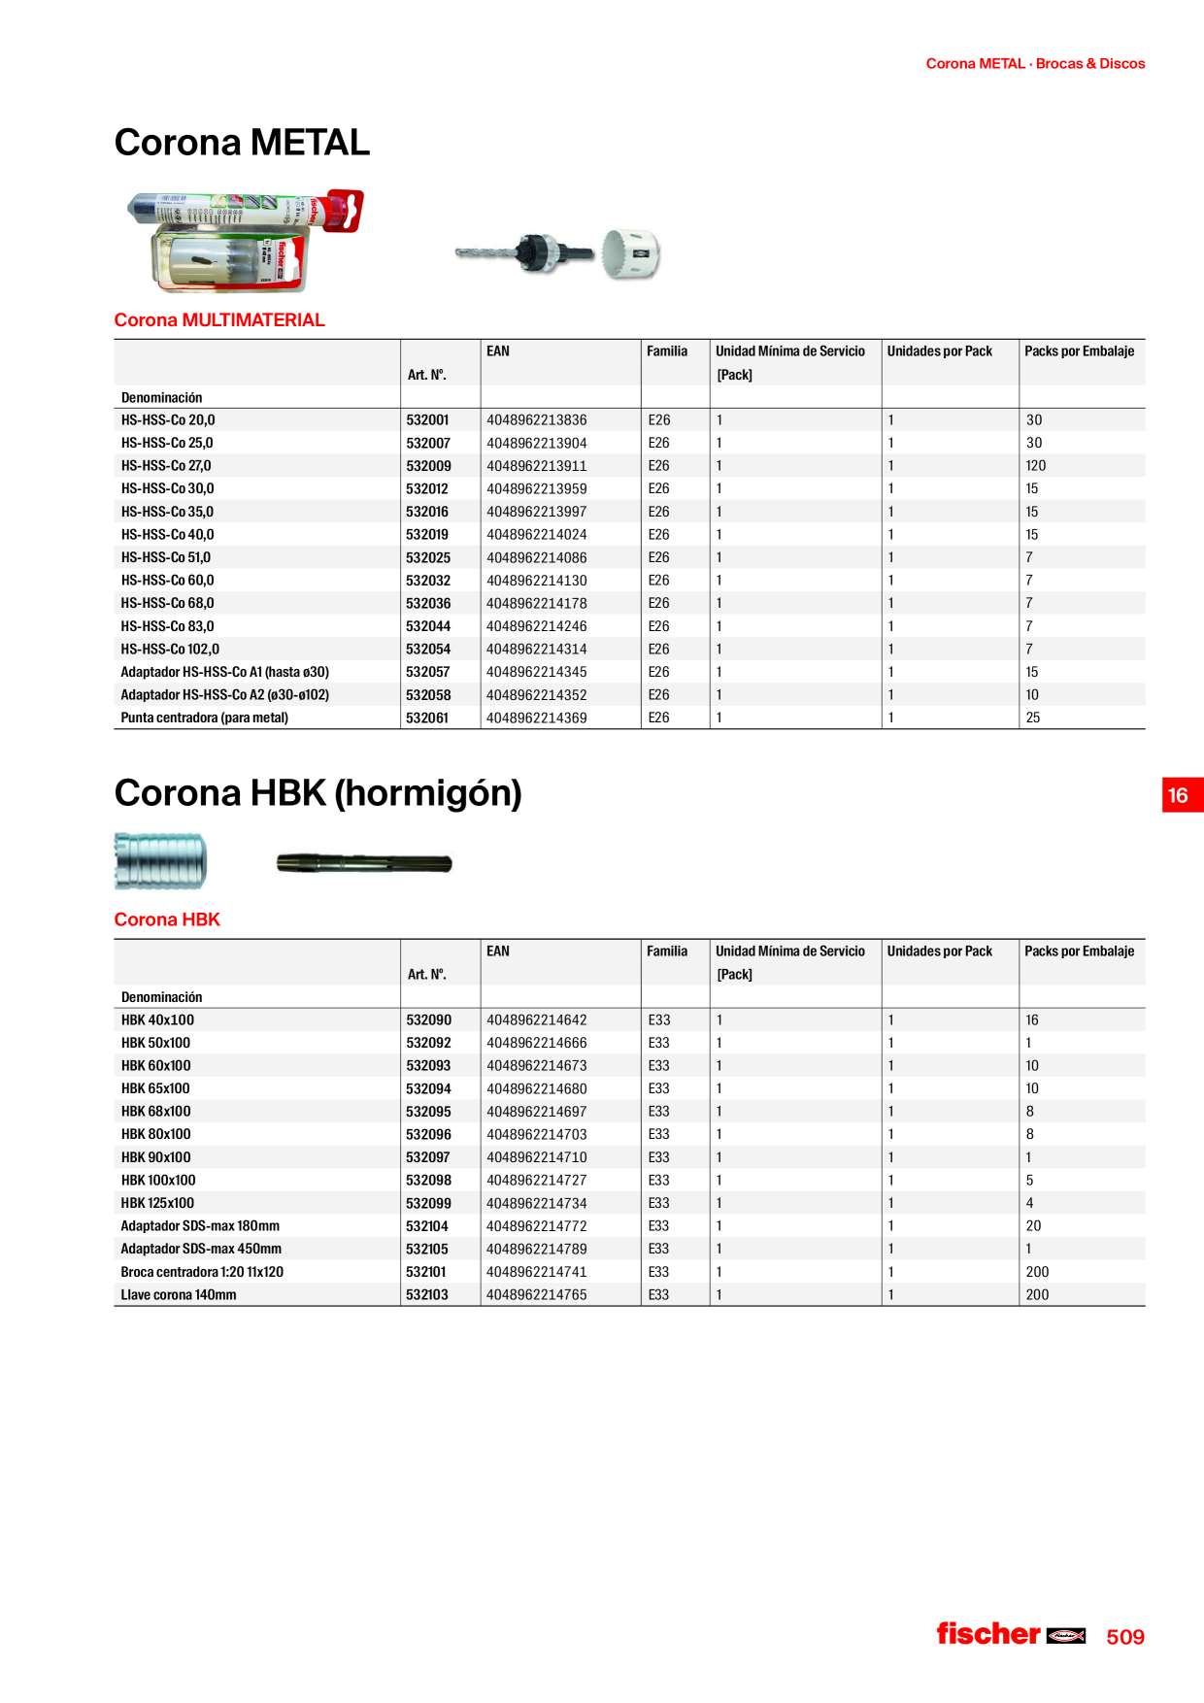Image resolution: width=1204 pixels, height=1703 pixels.
Task: Click the red 'Corona HBK' subheading
Action: pos(167,919)
